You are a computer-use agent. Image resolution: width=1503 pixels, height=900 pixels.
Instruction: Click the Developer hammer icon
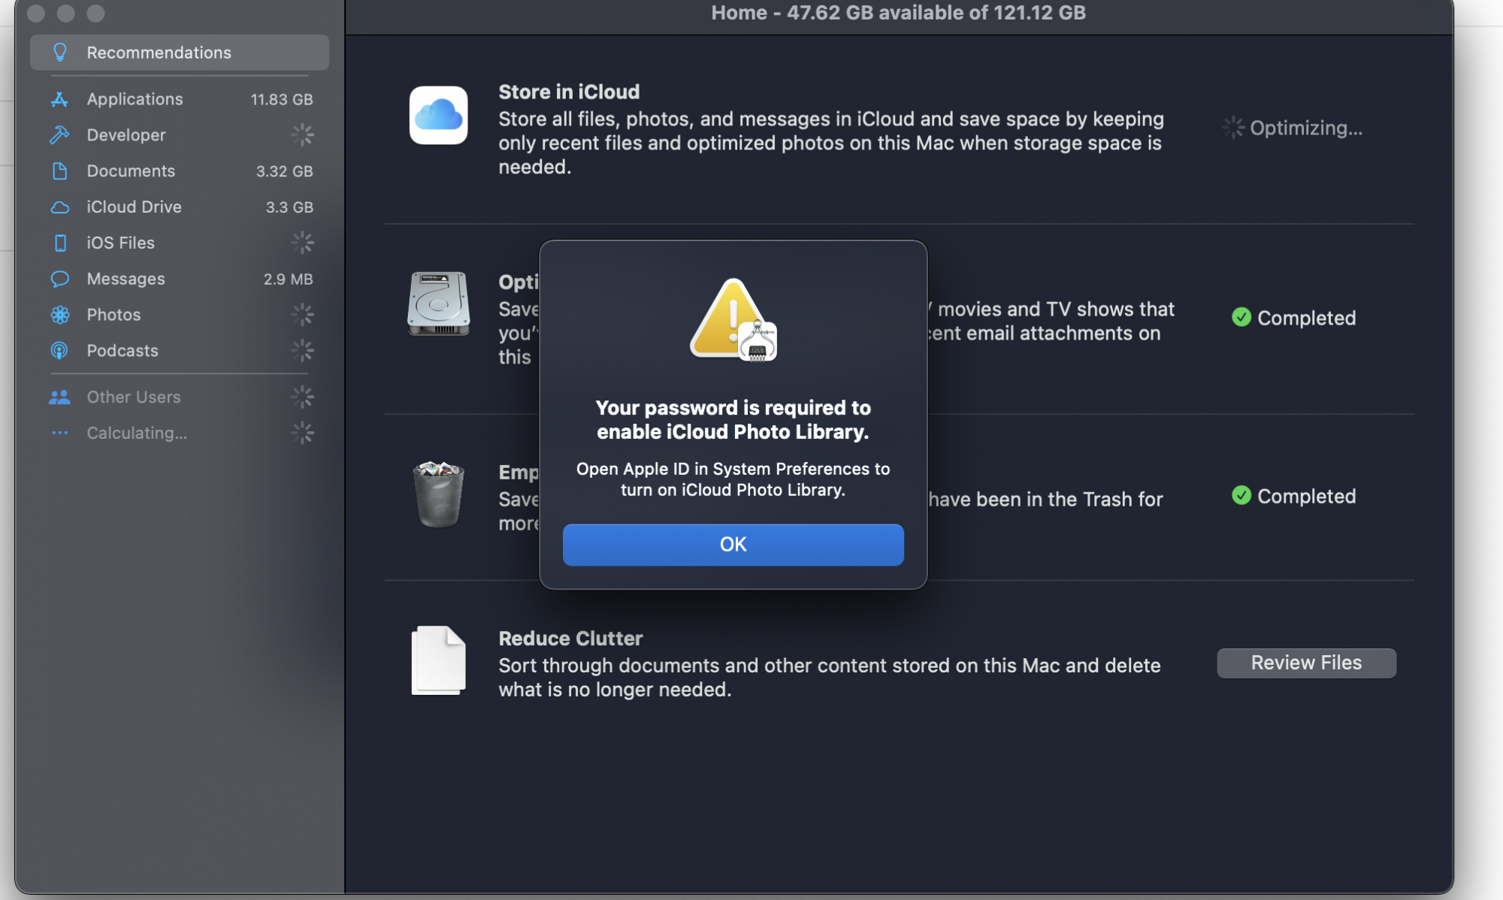(x=59, y=135)
